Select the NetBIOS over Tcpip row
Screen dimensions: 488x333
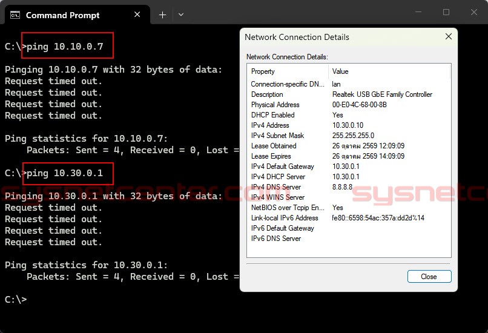[x=349, y=208]
